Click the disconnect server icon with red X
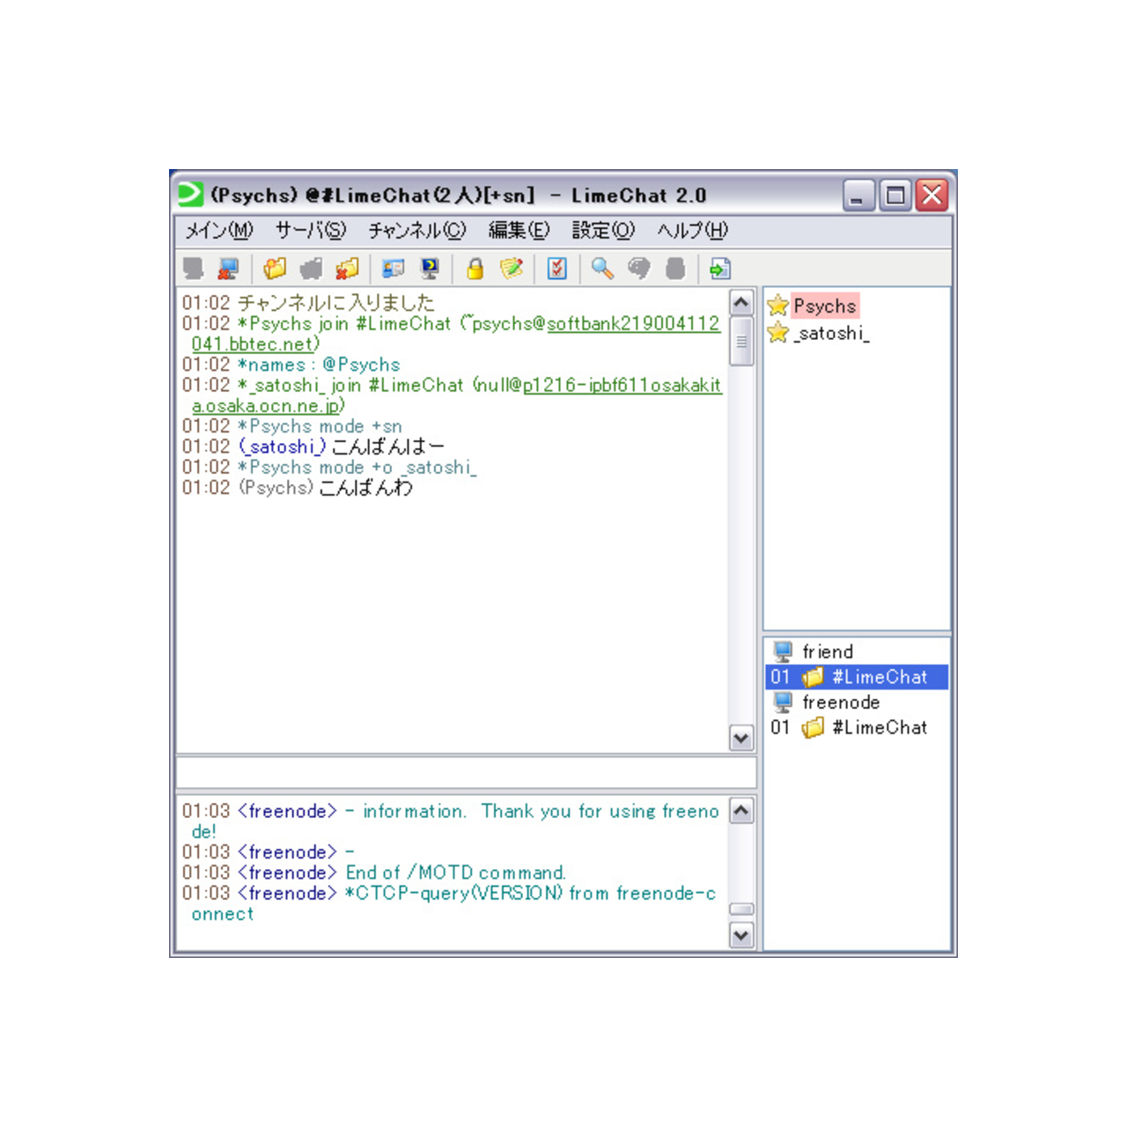This screenshot has height=1127, width=1127. click(229, 269)
